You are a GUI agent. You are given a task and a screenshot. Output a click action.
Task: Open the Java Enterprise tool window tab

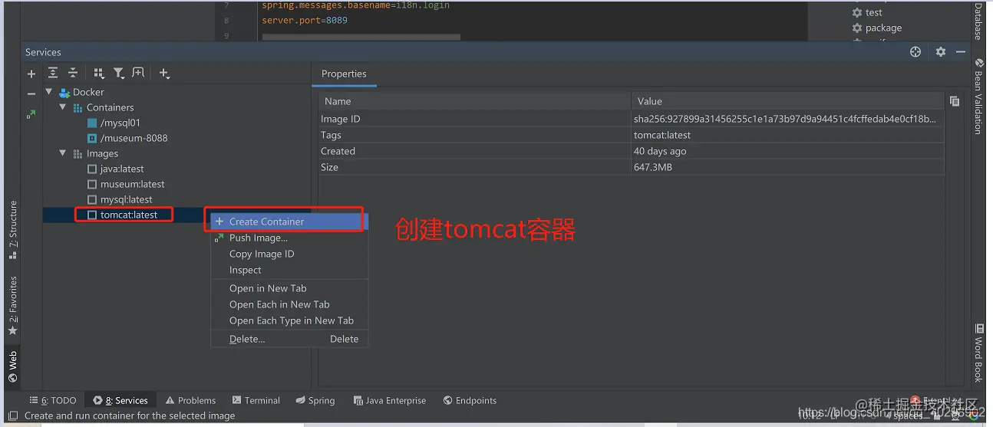pos(389,400)
